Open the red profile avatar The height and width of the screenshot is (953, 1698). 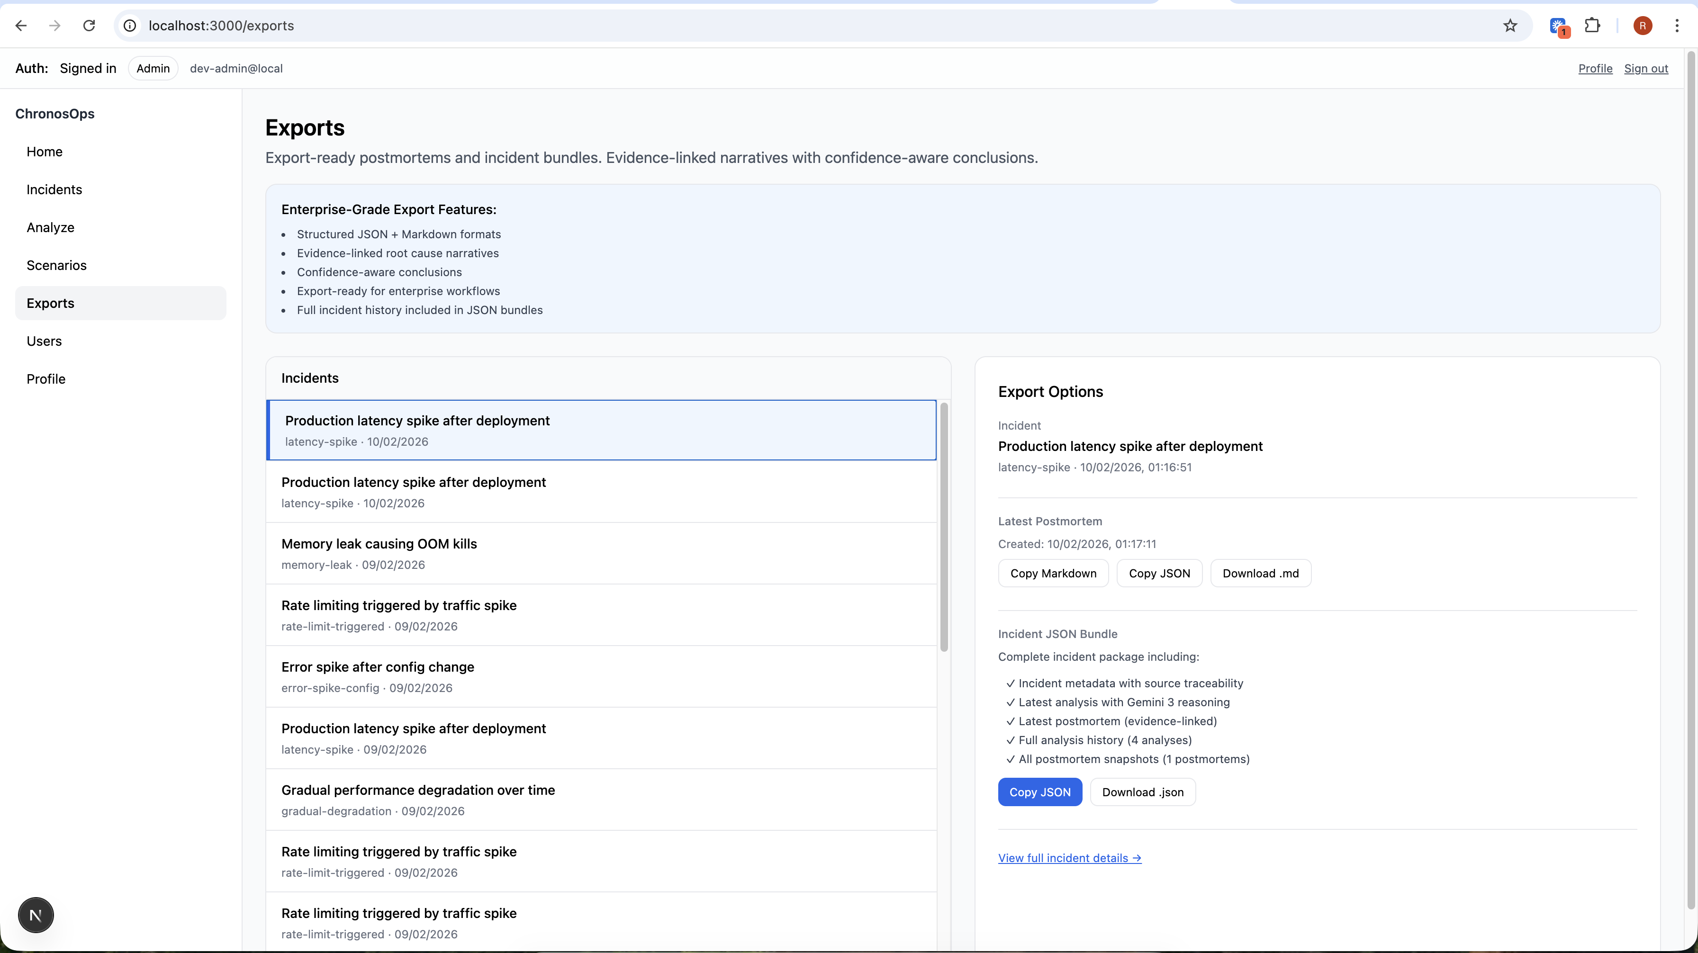[1643, 26]
